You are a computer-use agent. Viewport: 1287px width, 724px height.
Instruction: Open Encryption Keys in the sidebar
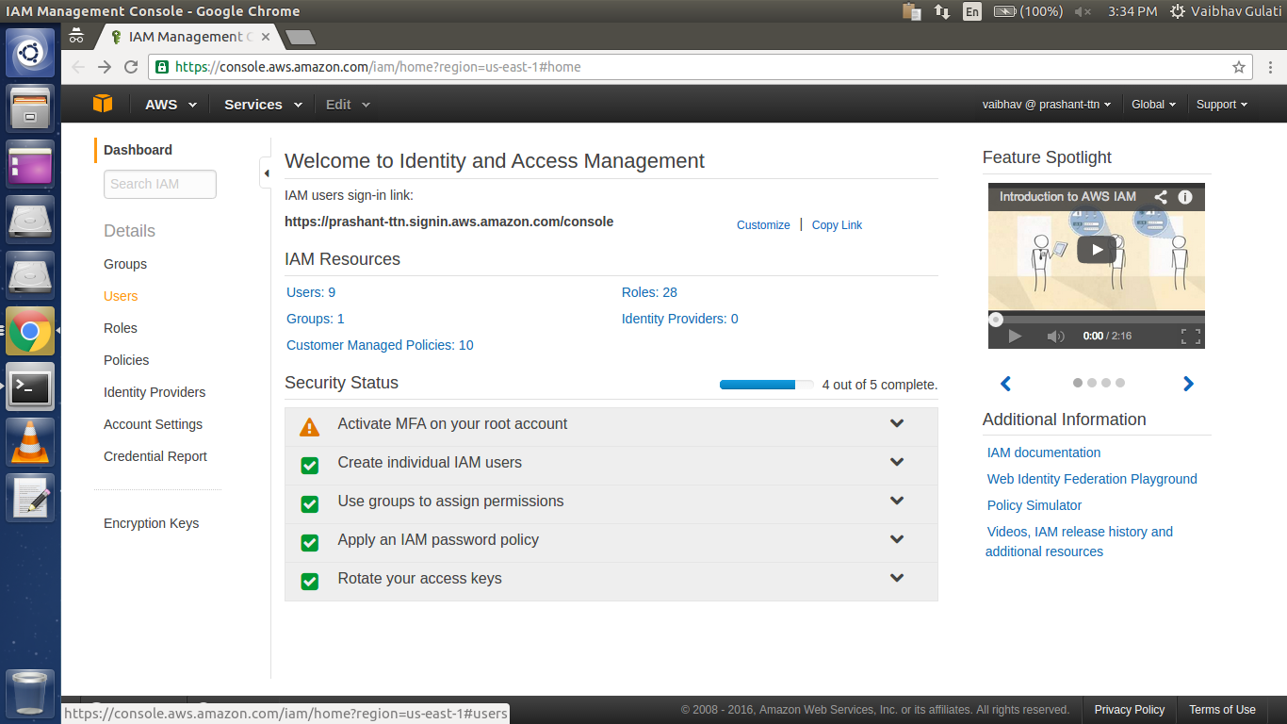(x=152, y=523)
